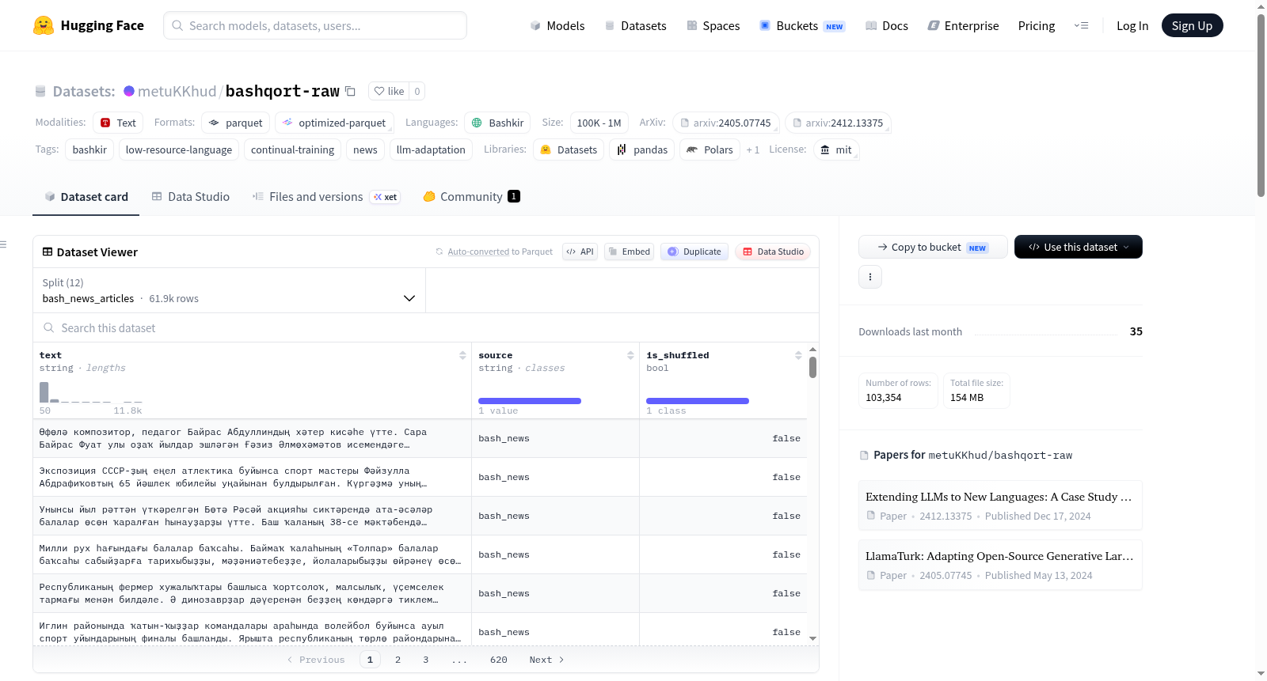Image resolution: width=1267 pixels, height=681 pixels.
Task: Sort the source column
Action: click(630, 355)
